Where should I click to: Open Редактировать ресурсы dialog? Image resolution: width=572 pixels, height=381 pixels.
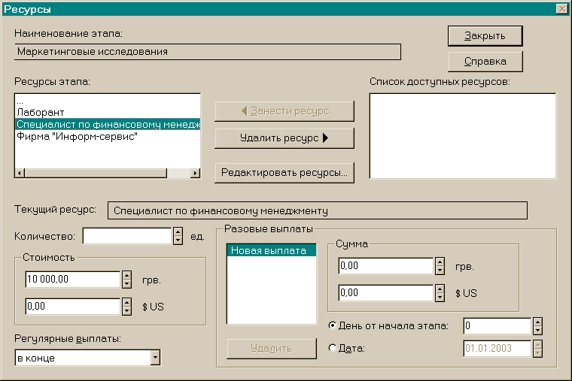284,172
